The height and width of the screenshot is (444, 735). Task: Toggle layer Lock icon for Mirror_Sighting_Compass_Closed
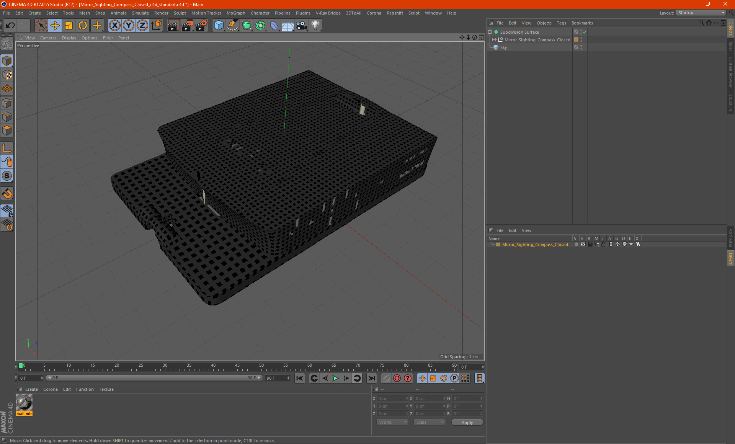pyautogui.click(x=603, y=244)
